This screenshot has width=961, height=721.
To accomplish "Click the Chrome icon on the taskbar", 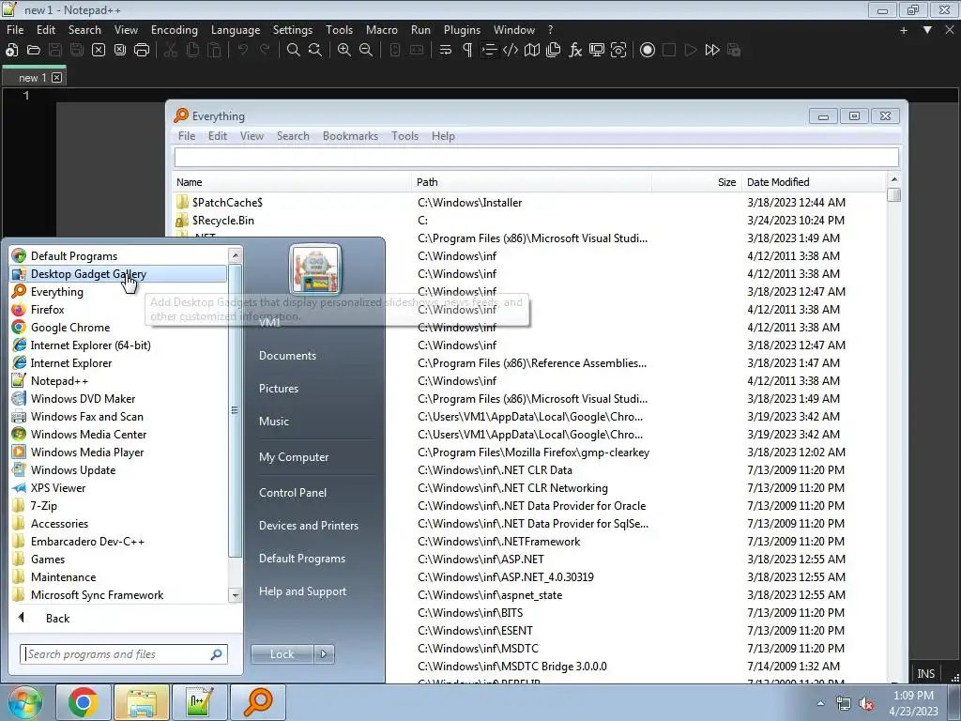I will (x=84, y=702).
